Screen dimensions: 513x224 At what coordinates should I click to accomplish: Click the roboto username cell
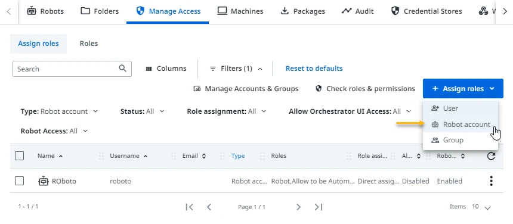point(120,181)
